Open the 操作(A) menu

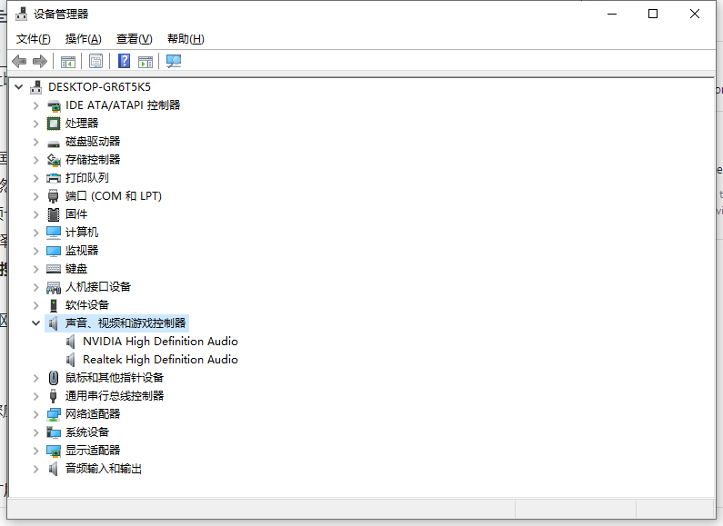[x=84, y=39]
